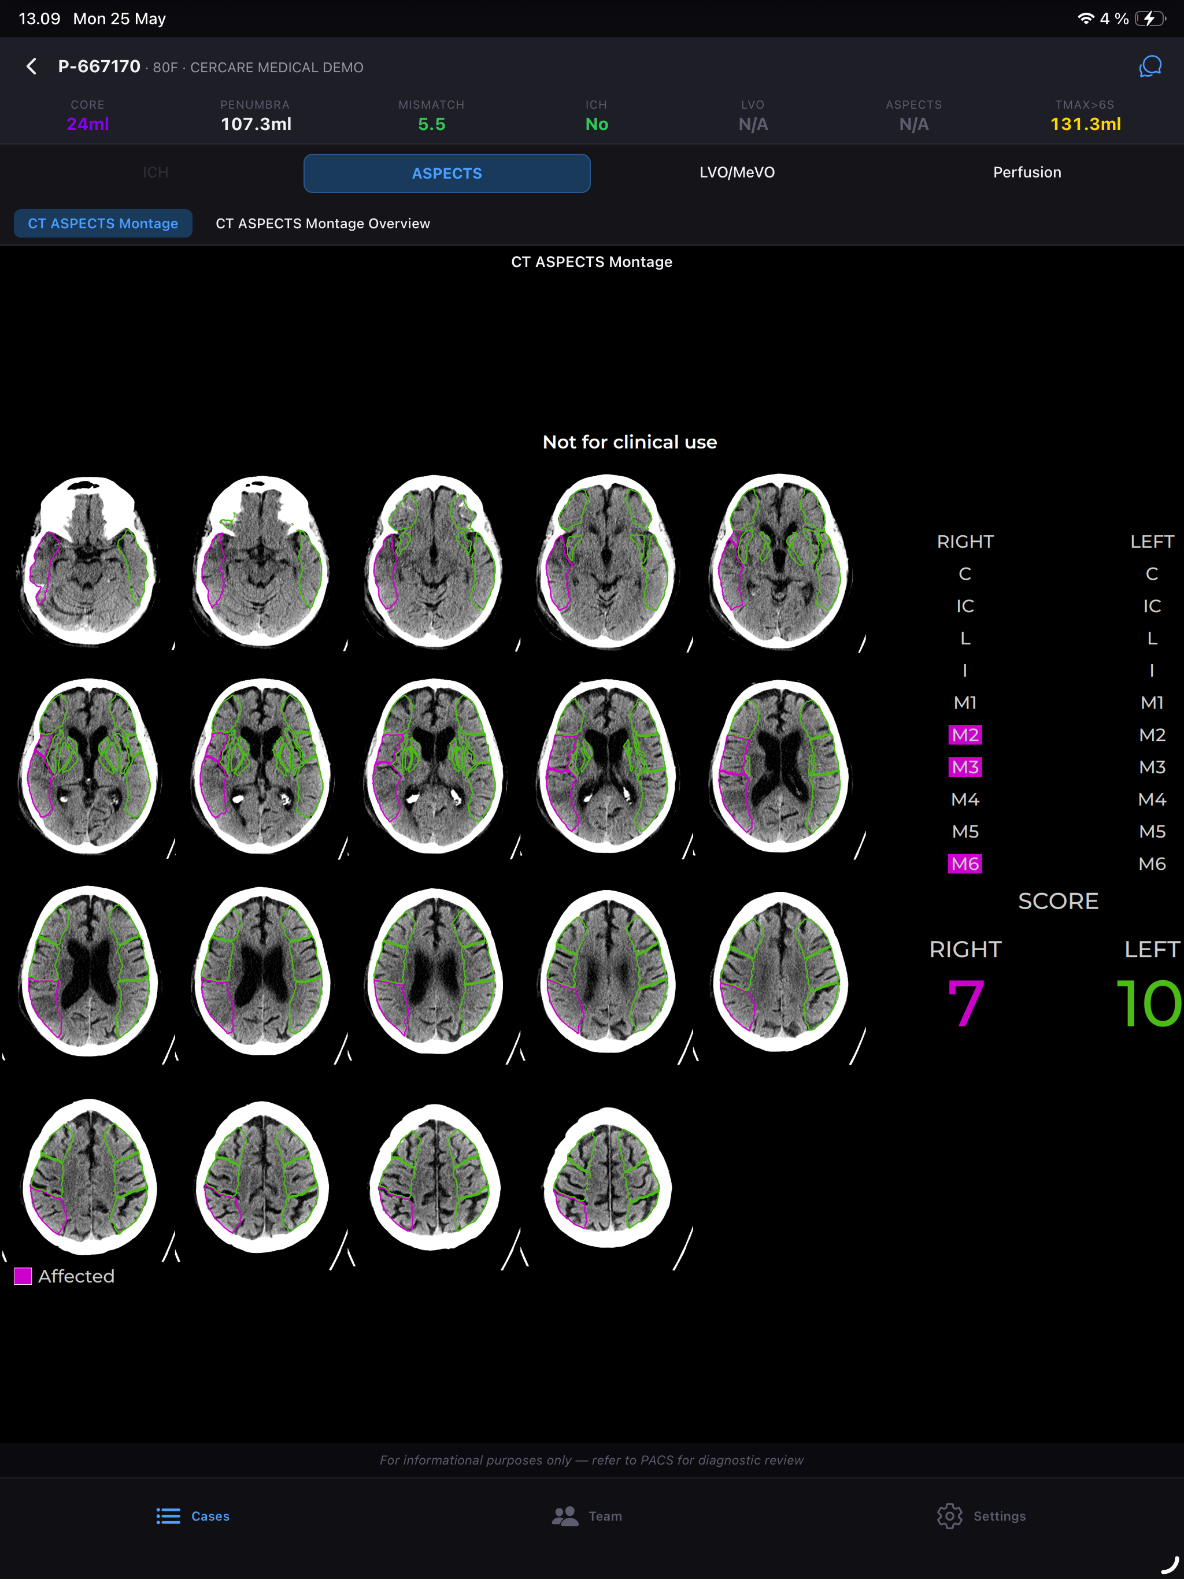Tap the 'Not for clinical use' notice

(x=629, y=442)
